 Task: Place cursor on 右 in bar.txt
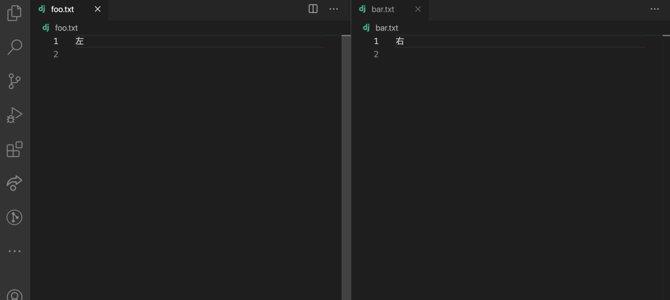(x=400, y=41)
